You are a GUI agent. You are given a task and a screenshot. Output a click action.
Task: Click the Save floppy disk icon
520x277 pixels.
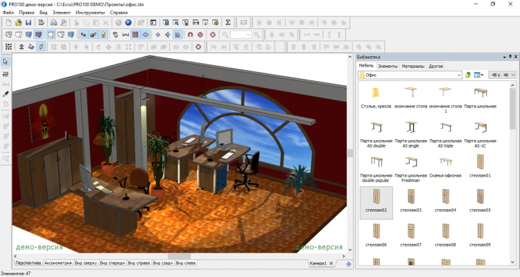(28, 22)
